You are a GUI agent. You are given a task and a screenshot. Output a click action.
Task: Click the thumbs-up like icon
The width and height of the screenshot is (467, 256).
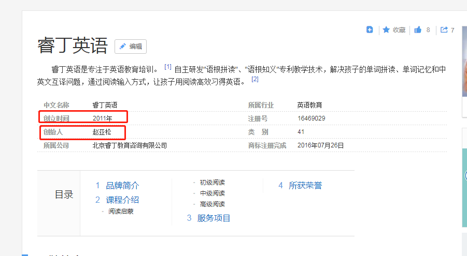[418, 30]
